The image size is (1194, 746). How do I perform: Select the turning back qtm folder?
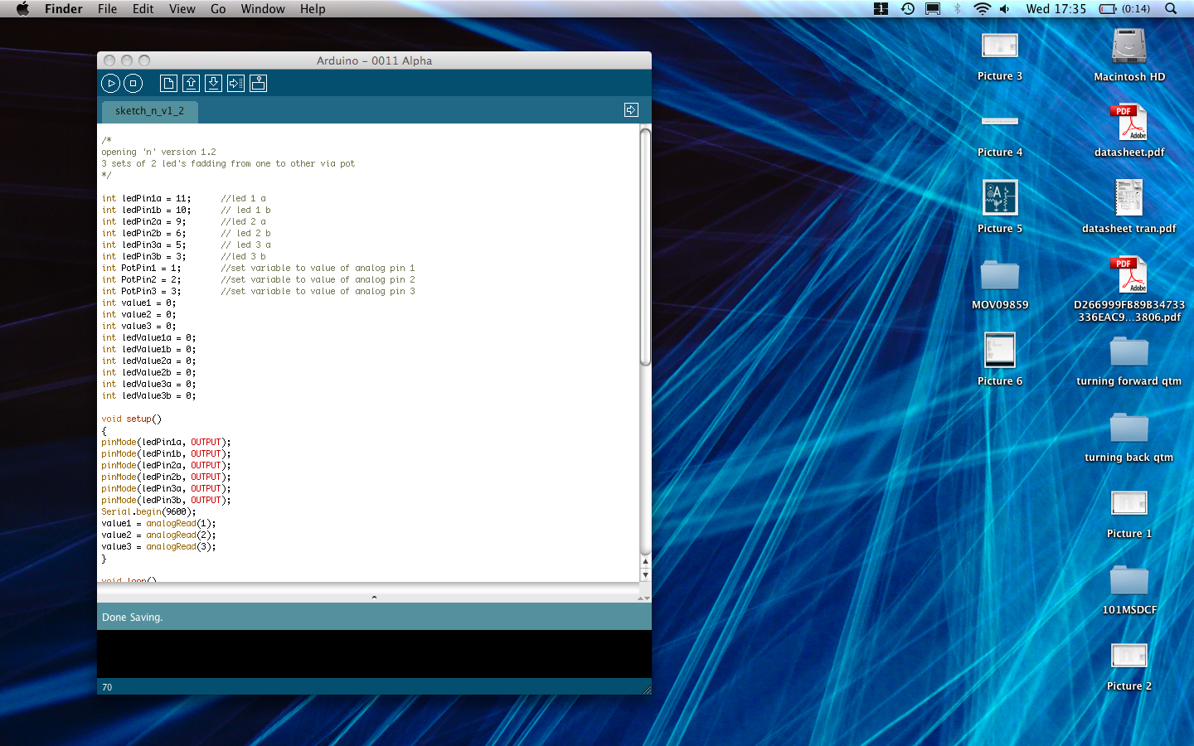tap(1129, 428)
